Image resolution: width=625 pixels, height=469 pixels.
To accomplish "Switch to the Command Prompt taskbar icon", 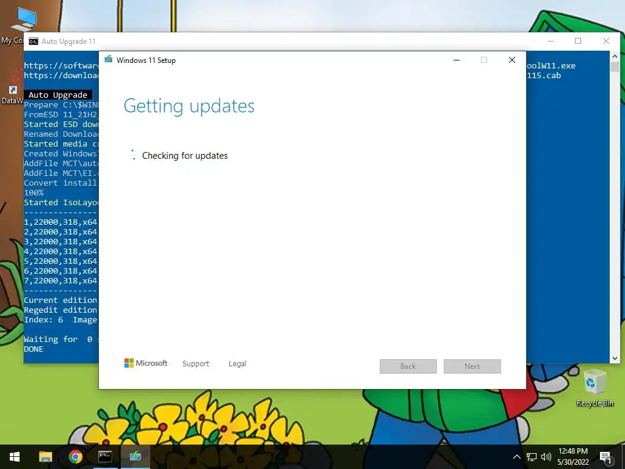I will [x=105, y=457].
